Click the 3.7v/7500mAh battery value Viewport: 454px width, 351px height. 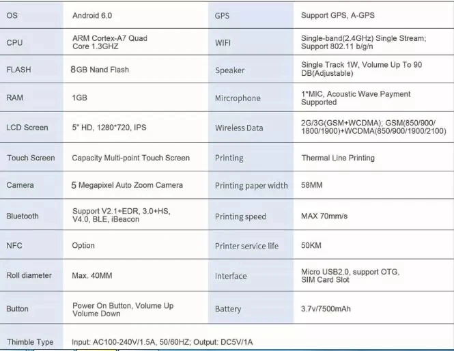(326, 309)
